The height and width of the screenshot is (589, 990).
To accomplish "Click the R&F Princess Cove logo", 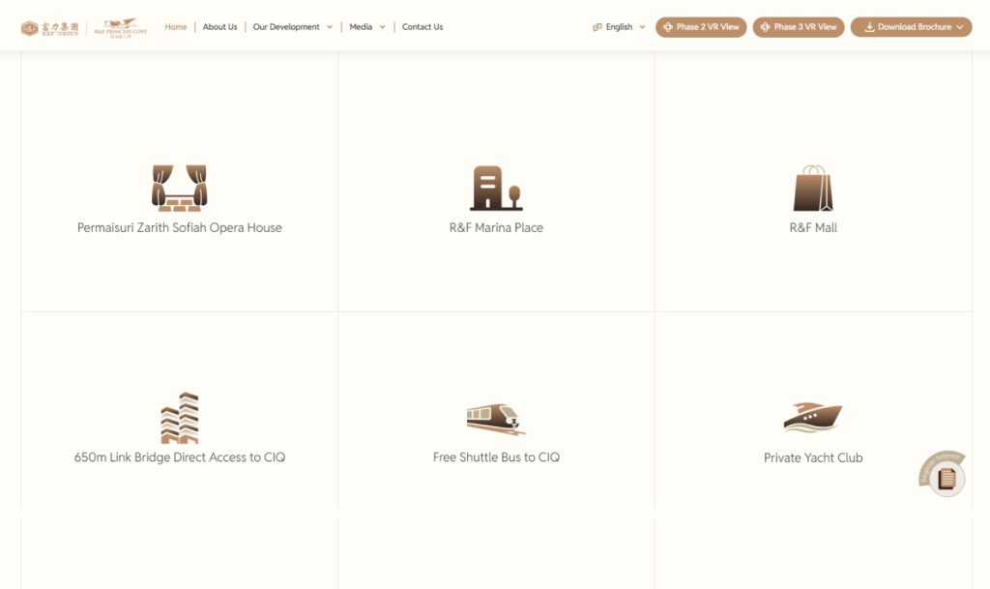I will 121,28.
